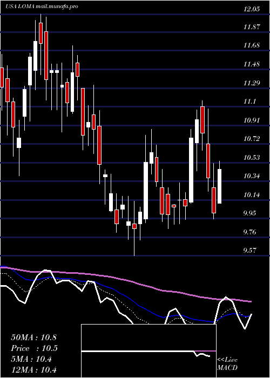
Task: Click inside the Live MACD inset panel
Action: coord(148,351)
